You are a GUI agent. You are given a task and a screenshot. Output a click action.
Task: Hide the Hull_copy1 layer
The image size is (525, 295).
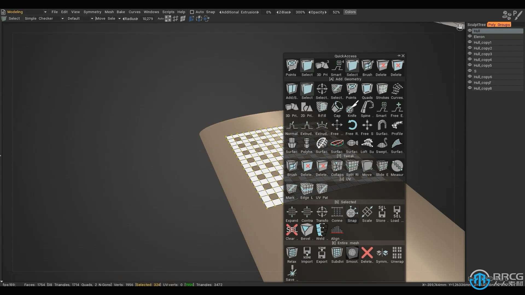click(x=470, y=42)
